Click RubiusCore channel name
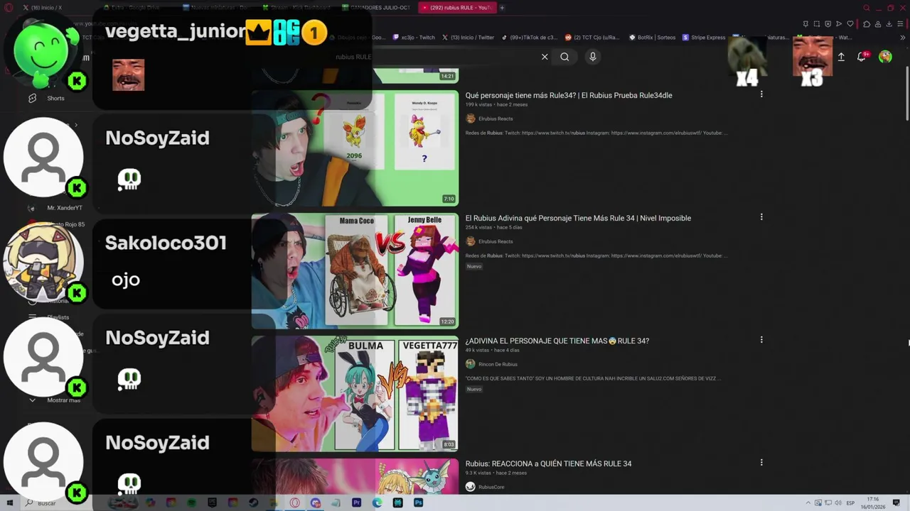 [x=491, y=487]
